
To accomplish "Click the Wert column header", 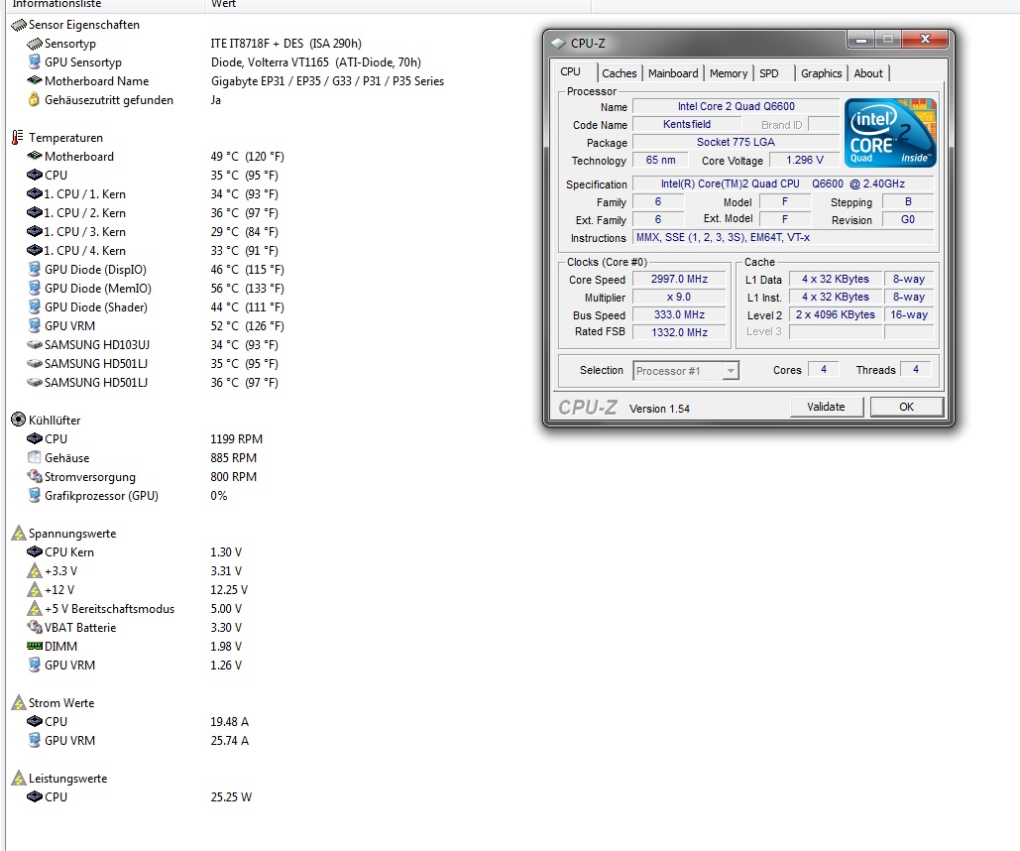I will [397, 5].
